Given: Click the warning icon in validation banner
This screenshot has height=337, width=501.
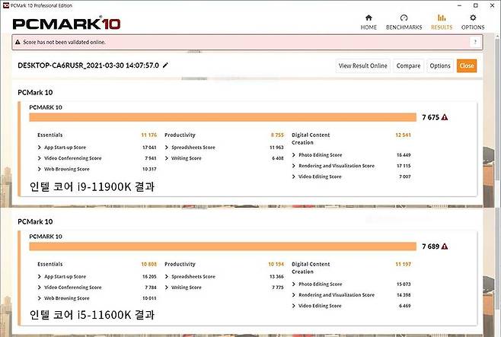Looking at the screenshot, I should pos(18,42).
